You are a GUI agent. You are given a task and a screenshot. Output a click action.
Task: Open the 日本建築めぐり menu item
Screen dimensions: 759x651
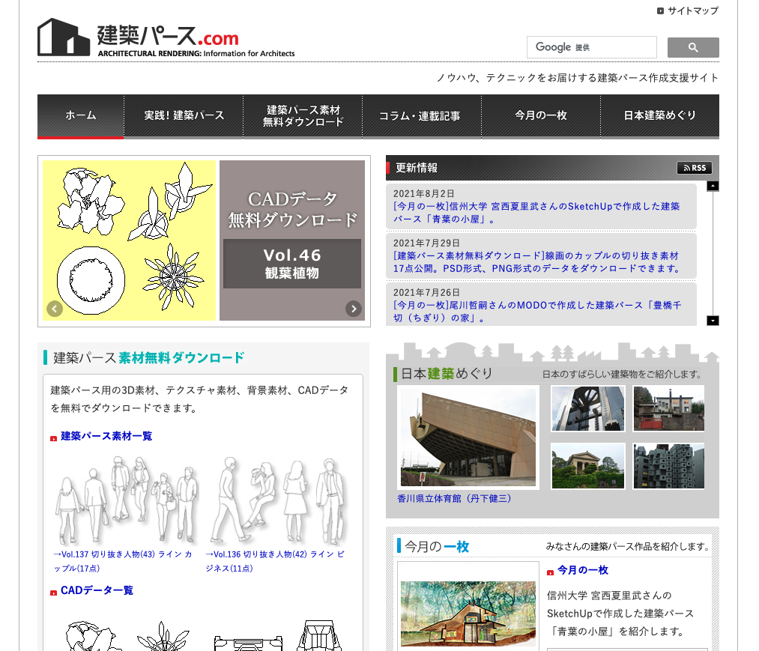[x=660, y=115]
